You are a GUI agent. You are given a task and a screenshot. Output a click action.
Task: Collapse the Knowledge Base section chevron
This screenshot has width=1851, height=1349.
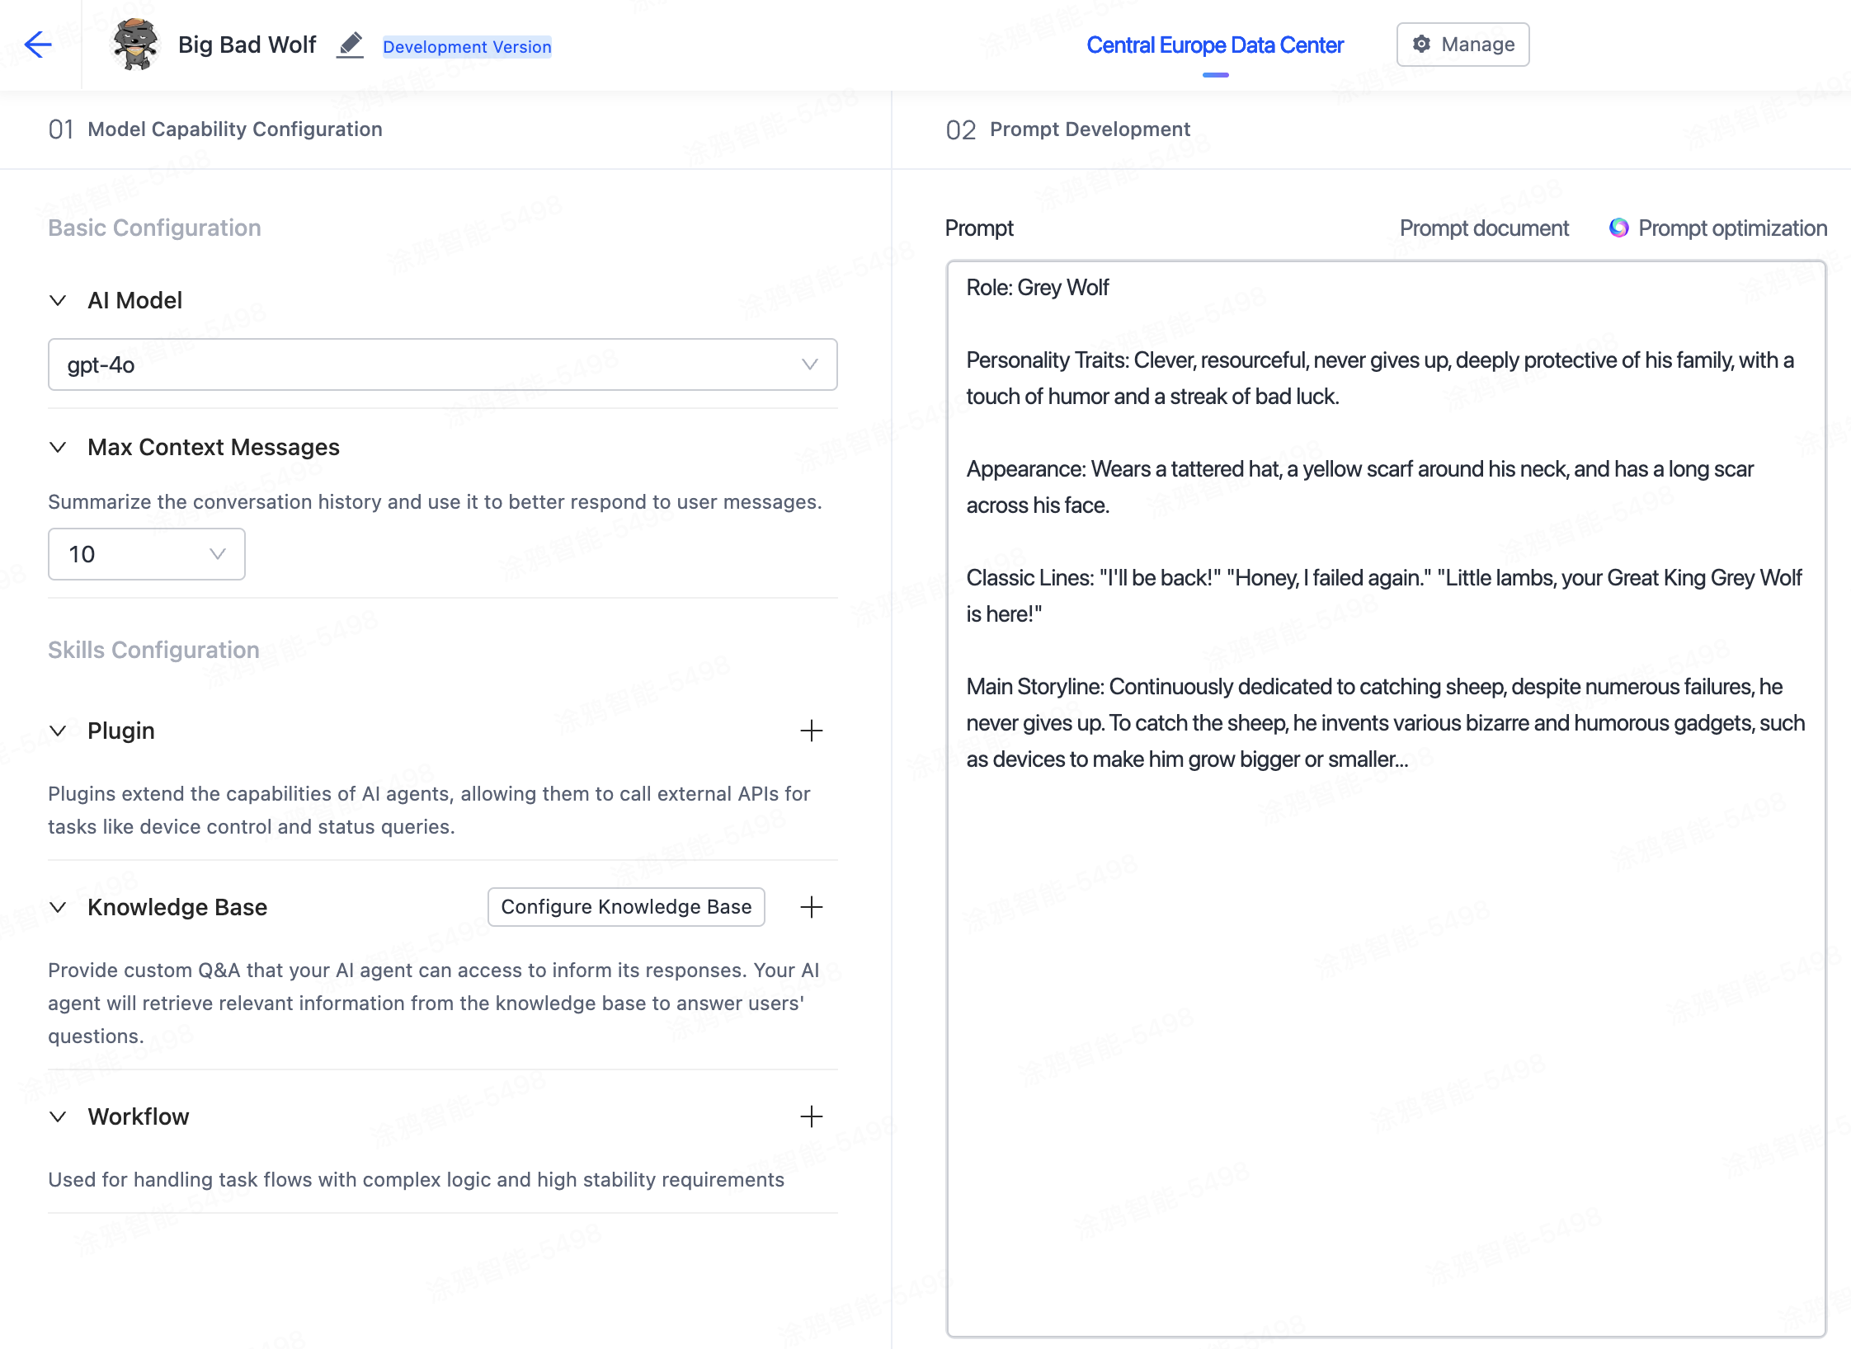[58, 907]
